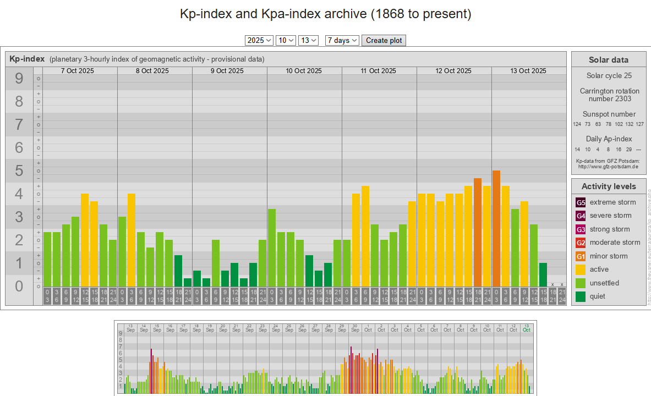The width and height of the screenshot is (651, 396).
Task: Click the Kp-index panel title
Action: pos(27,59)
